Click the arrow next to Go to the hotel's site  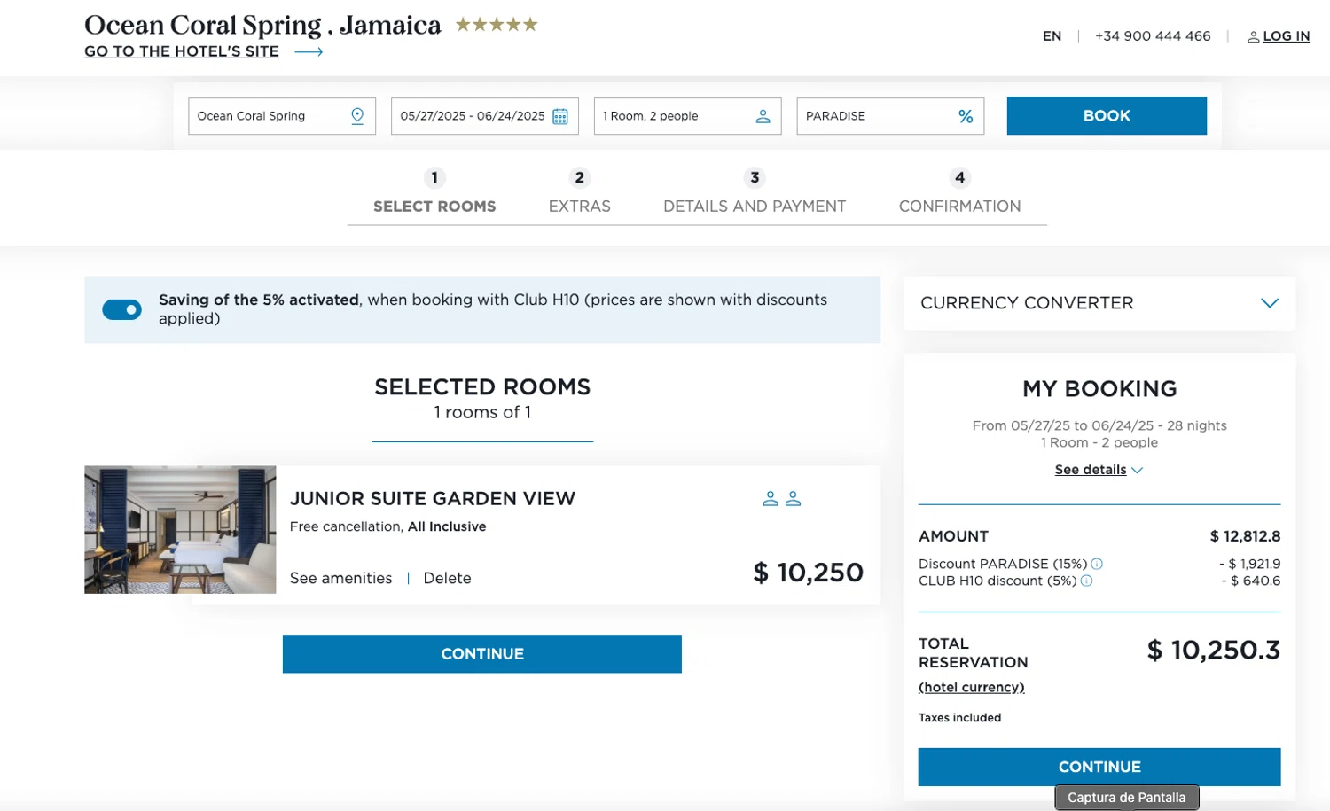pos(309,52)
